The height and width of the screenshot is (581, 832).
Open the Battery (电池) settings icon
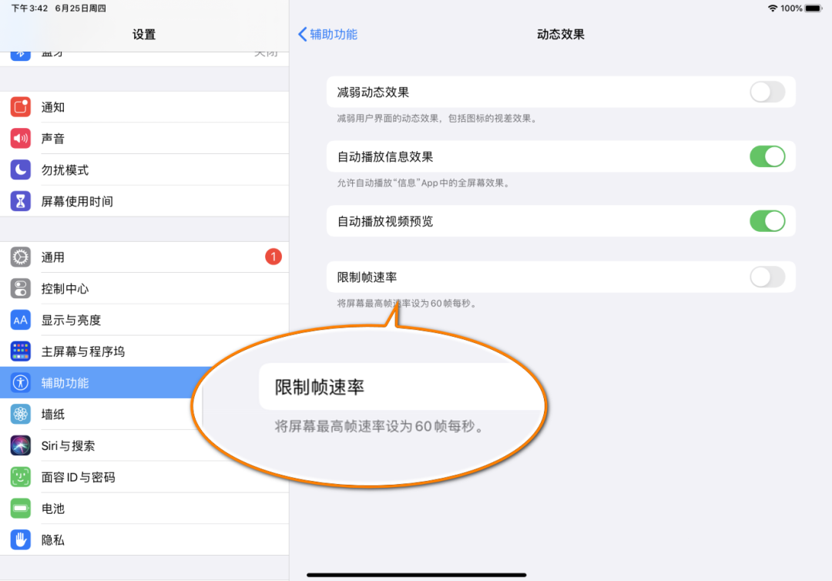21,509
